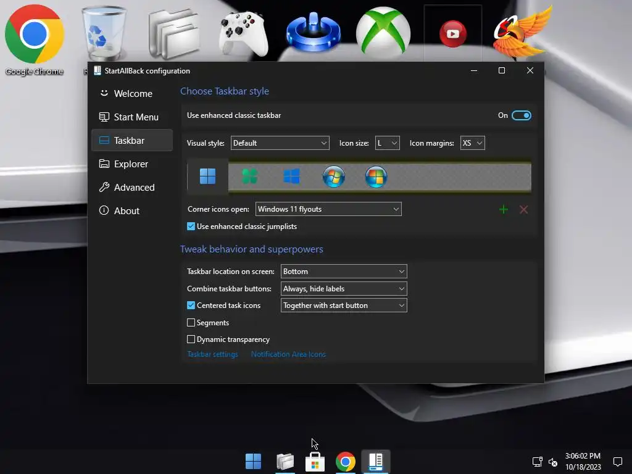The height and width of the screenshot is (474, 632).
Task: Open the Recycle Bin desktop icon
Action: pos(104,34)
